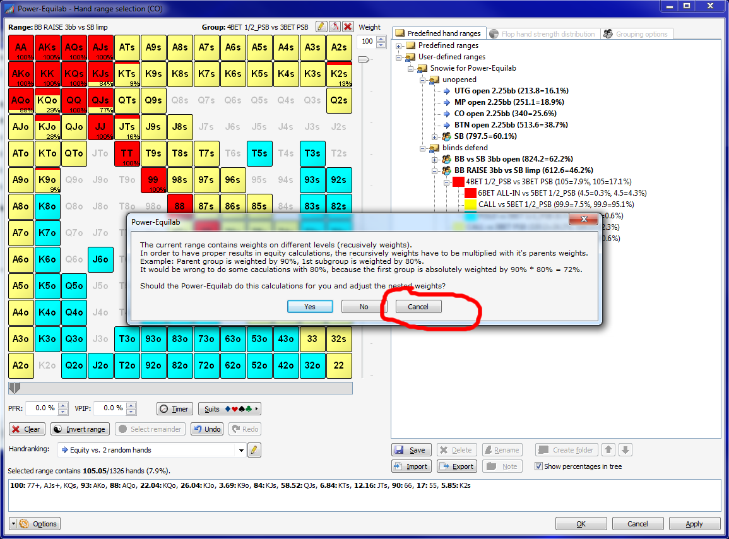Click the Delete range button
Image resolution: width=729 pixels, height=539 pixels.
click(457, 450)
